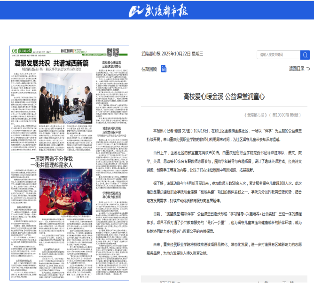Click the green 06 page number

pyautogui.click(x=15, y=51)
